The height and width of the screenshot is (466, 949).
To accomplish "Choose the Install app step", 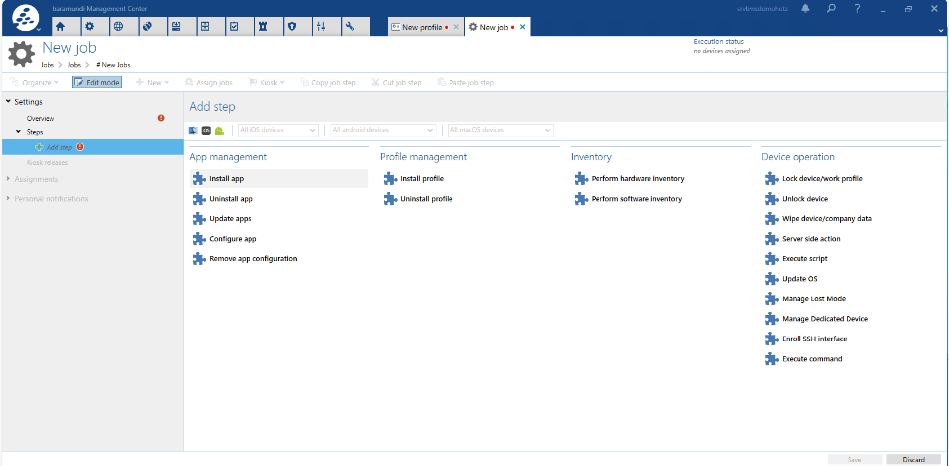I will pos(226,179).
